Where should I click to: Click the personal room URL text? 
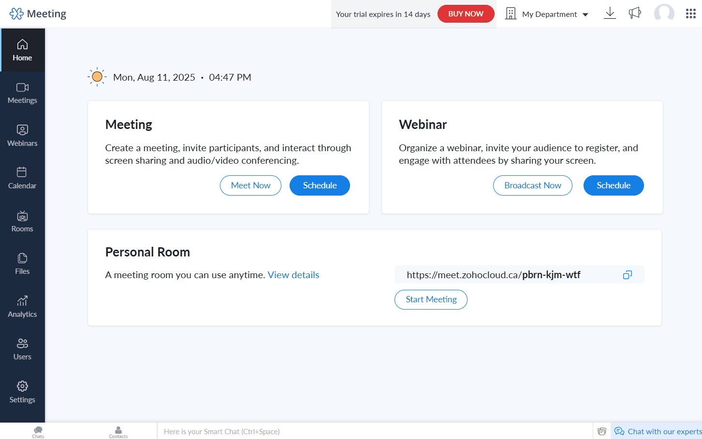pyautogui.click(x=493, y=275)
